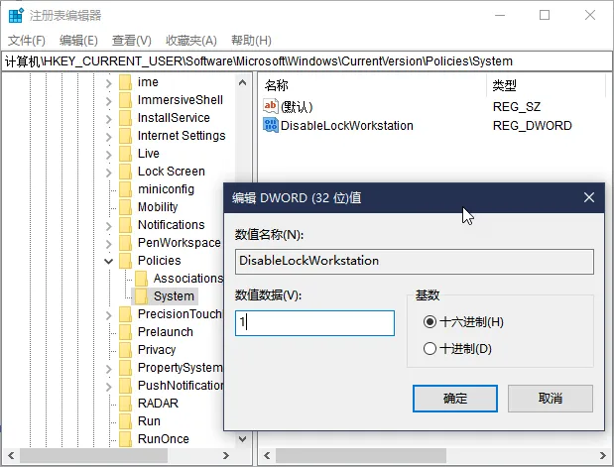The width and height of the screenshot is (614, 467).
Task: Click the 取消 button
Action: point(551,399)
